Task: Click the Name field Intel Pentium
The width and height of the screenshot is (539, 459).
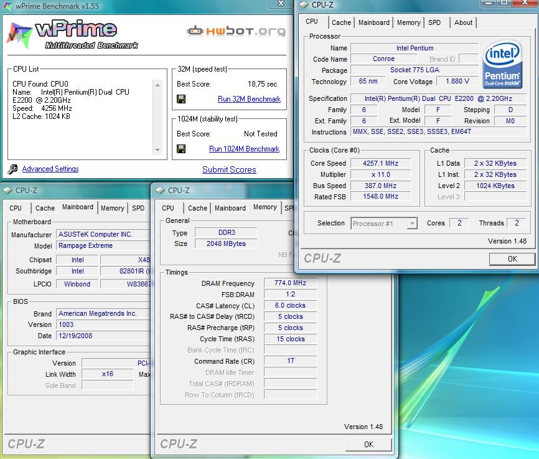Action: (415, 48)
